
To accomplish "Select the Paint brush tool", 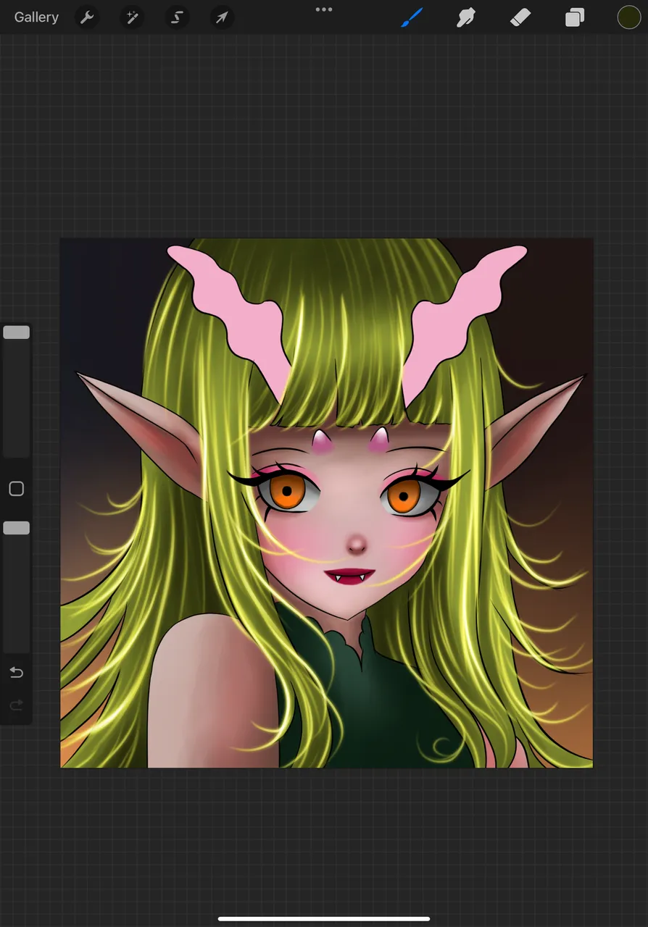I will (412, 17).
